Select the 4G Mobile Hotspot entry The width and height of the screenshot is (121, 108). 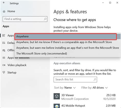click(84, 106)
